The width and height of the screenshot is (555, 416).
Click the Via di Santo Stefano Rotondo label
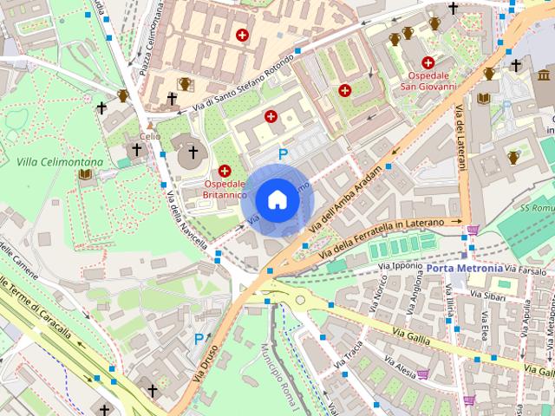pos(244,83)
